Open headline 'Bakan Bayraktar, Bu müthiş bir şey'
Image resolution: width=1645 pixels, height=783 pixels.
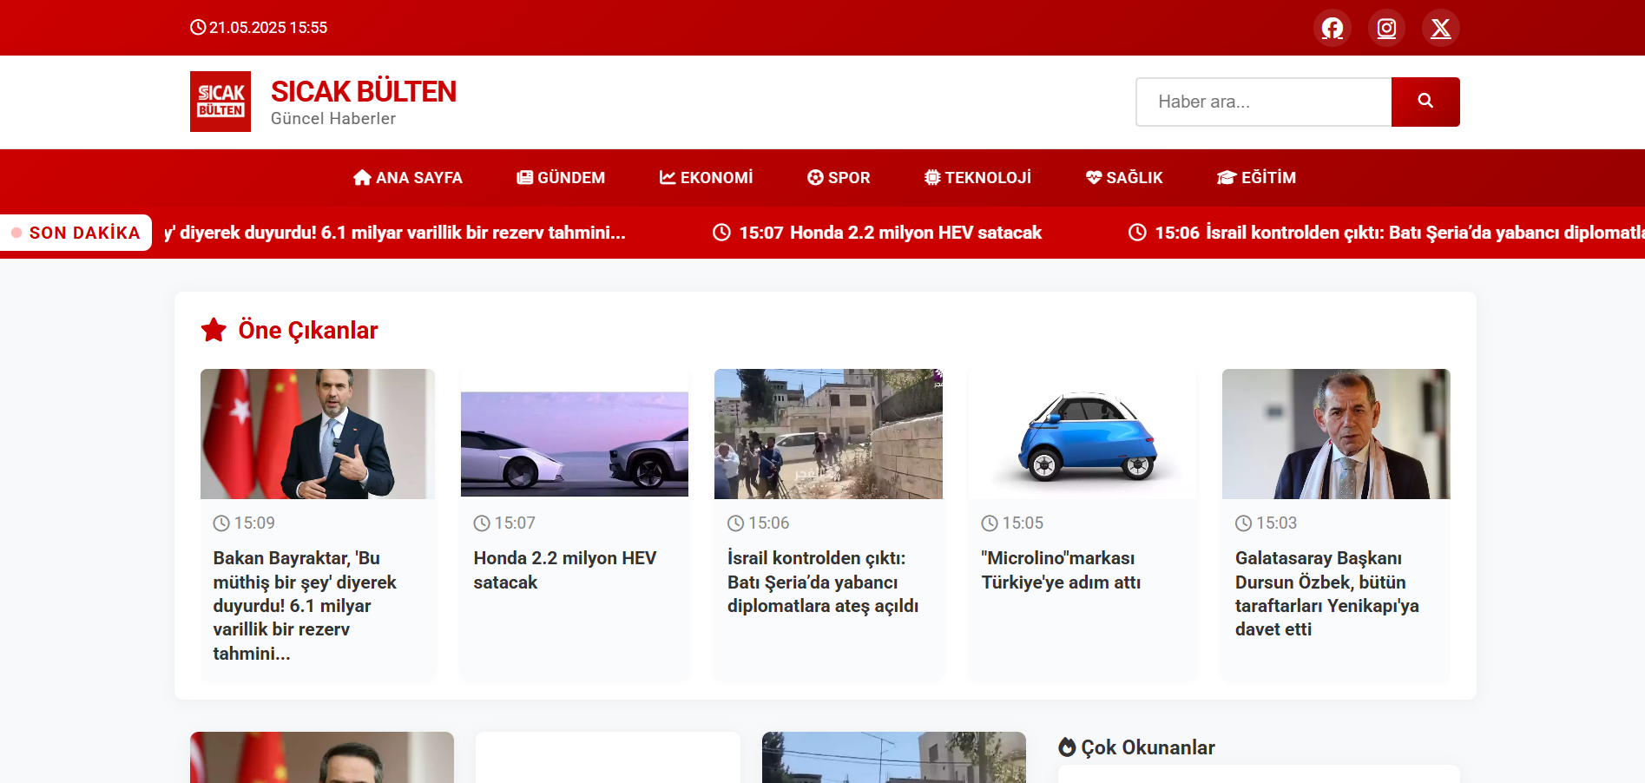click(x=305, y=606)
